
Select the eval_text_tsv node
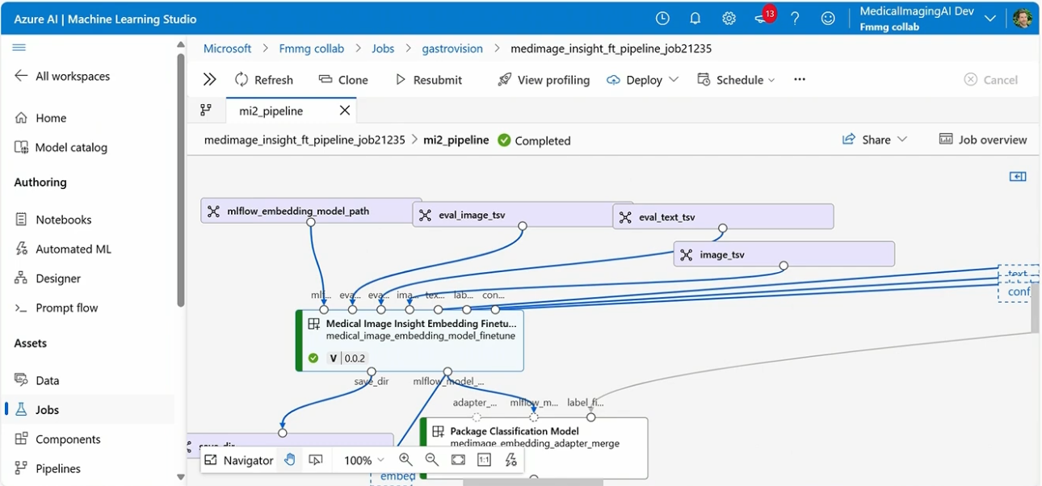coord(723,217)
